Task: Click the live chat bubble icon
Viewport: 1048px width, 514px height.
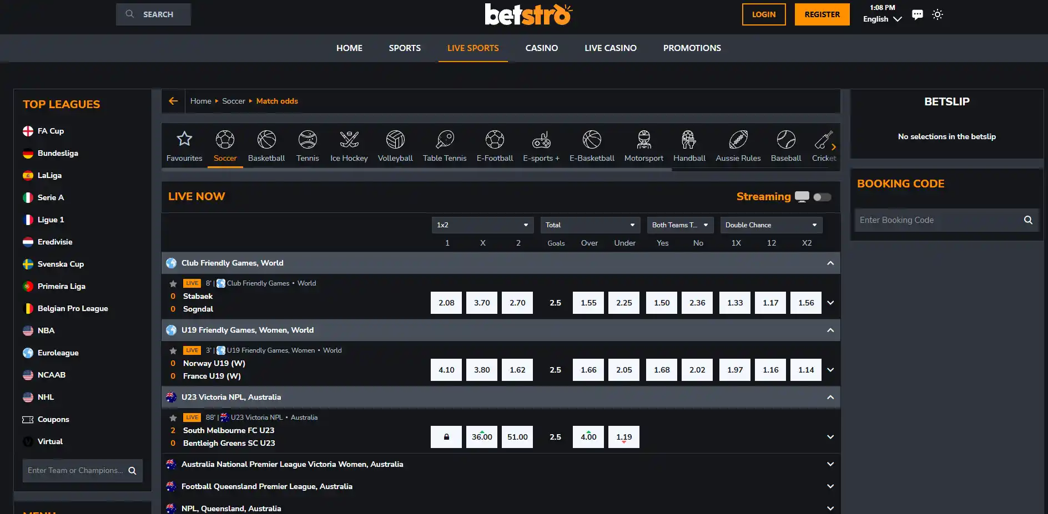Action: click(x=918, y=15)
